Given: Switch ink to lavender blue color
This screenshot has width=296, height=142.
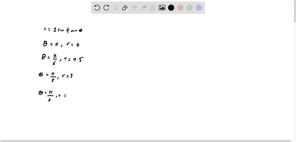Looking at the screenshot, I should click(199, 8).
